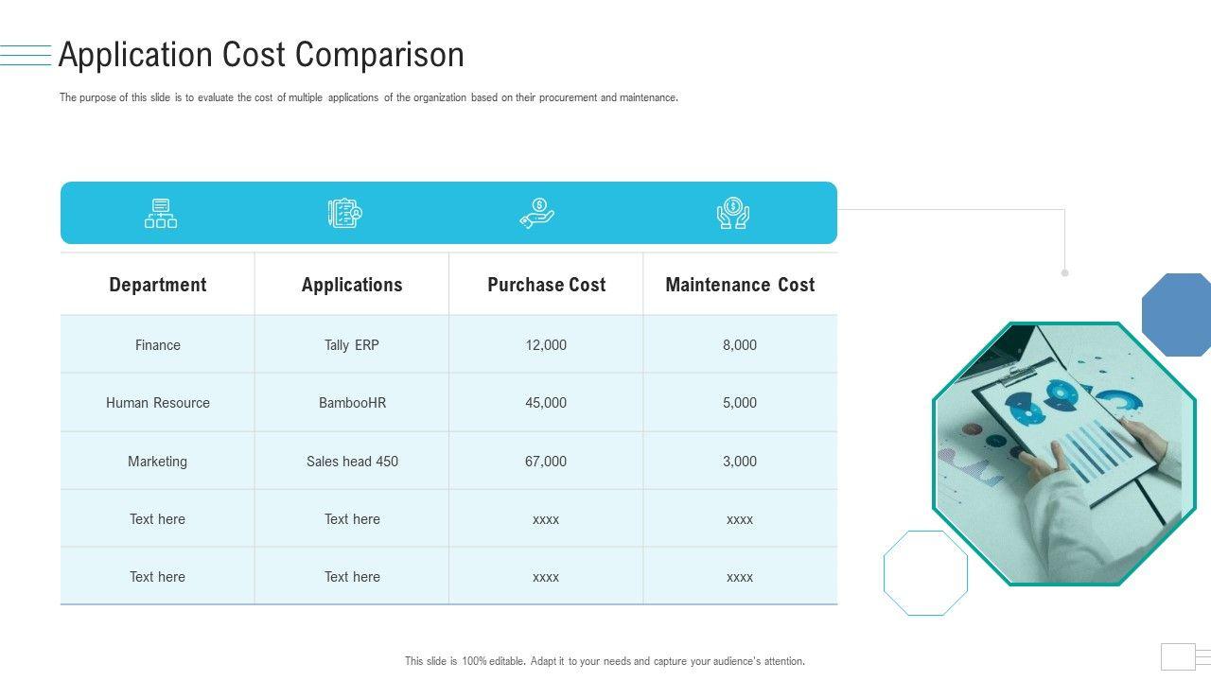This screenshot has width=1211, height=681.
Task: Click the octagonal charts photo
Action: [x=1064, y=454]
